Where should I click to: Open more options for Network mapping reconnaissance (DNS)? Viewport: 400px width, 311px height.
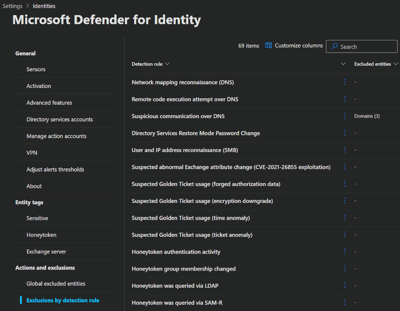tap(345, 82)
